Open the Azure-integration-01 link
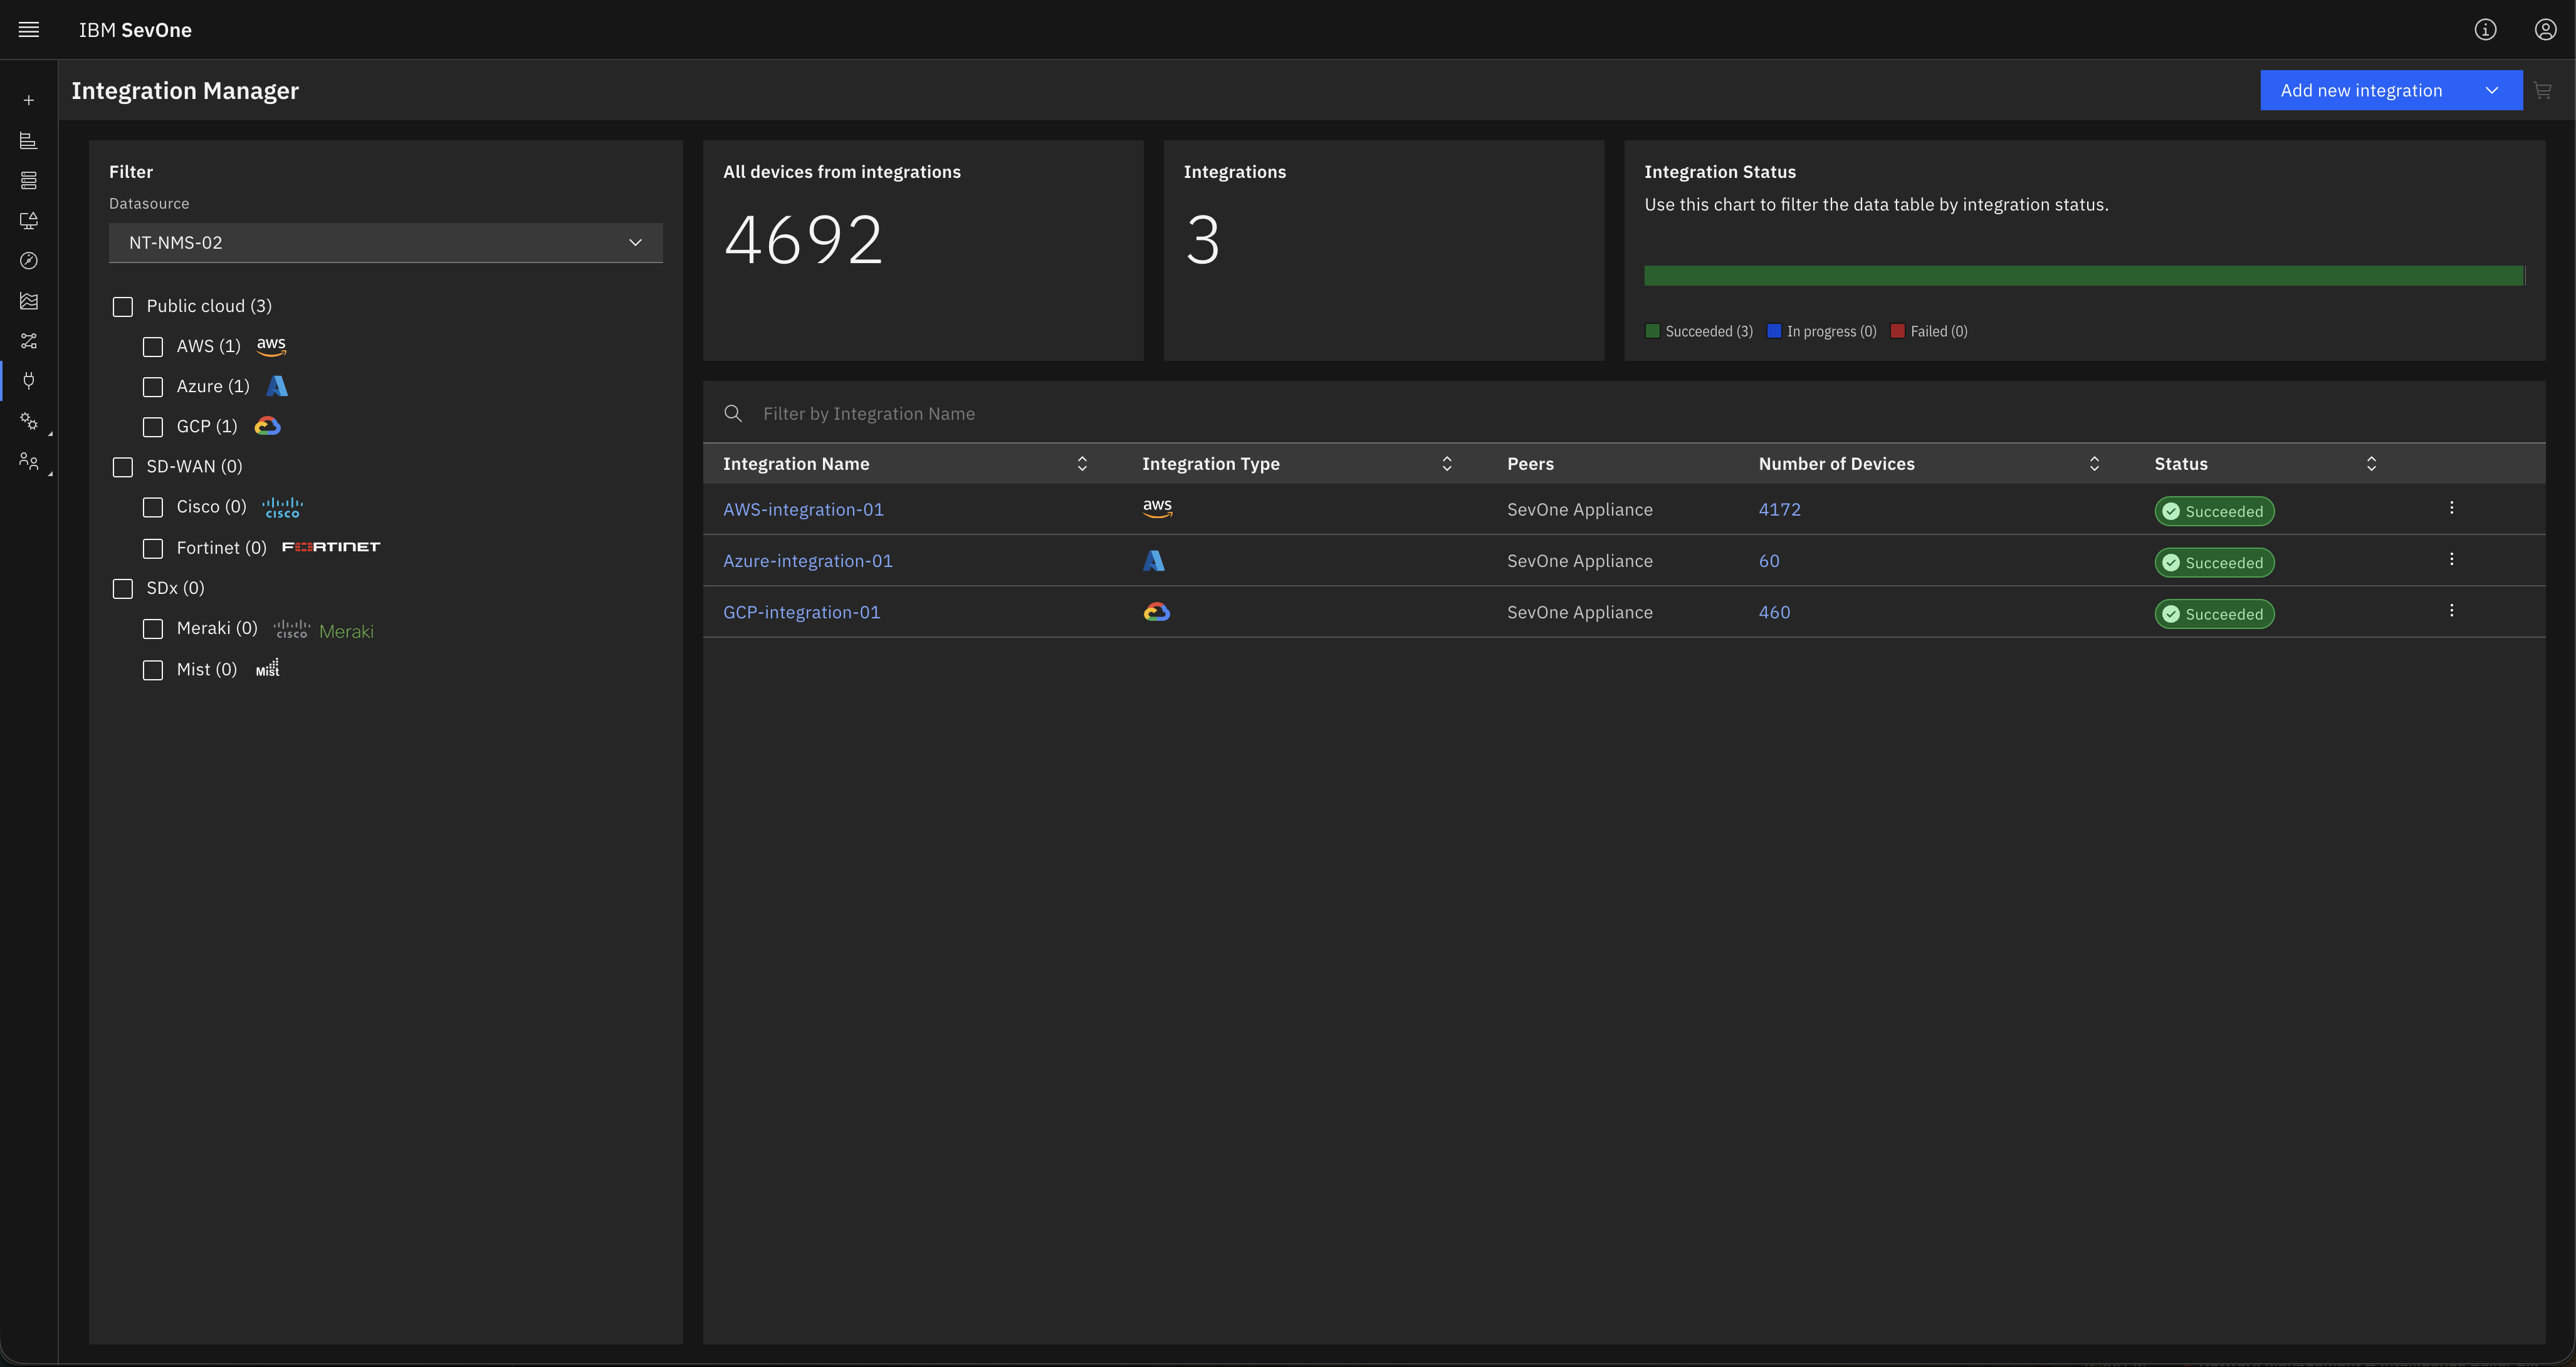The image size is (2576, 1367). [808, 561]
